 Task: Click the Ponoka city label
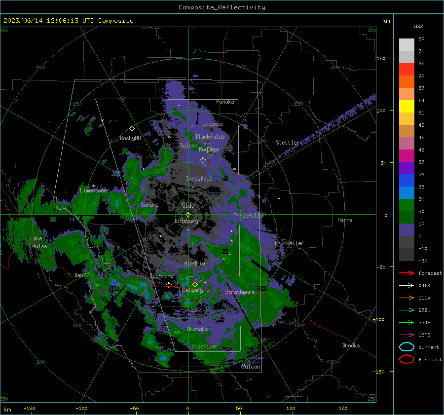(225, 102)
